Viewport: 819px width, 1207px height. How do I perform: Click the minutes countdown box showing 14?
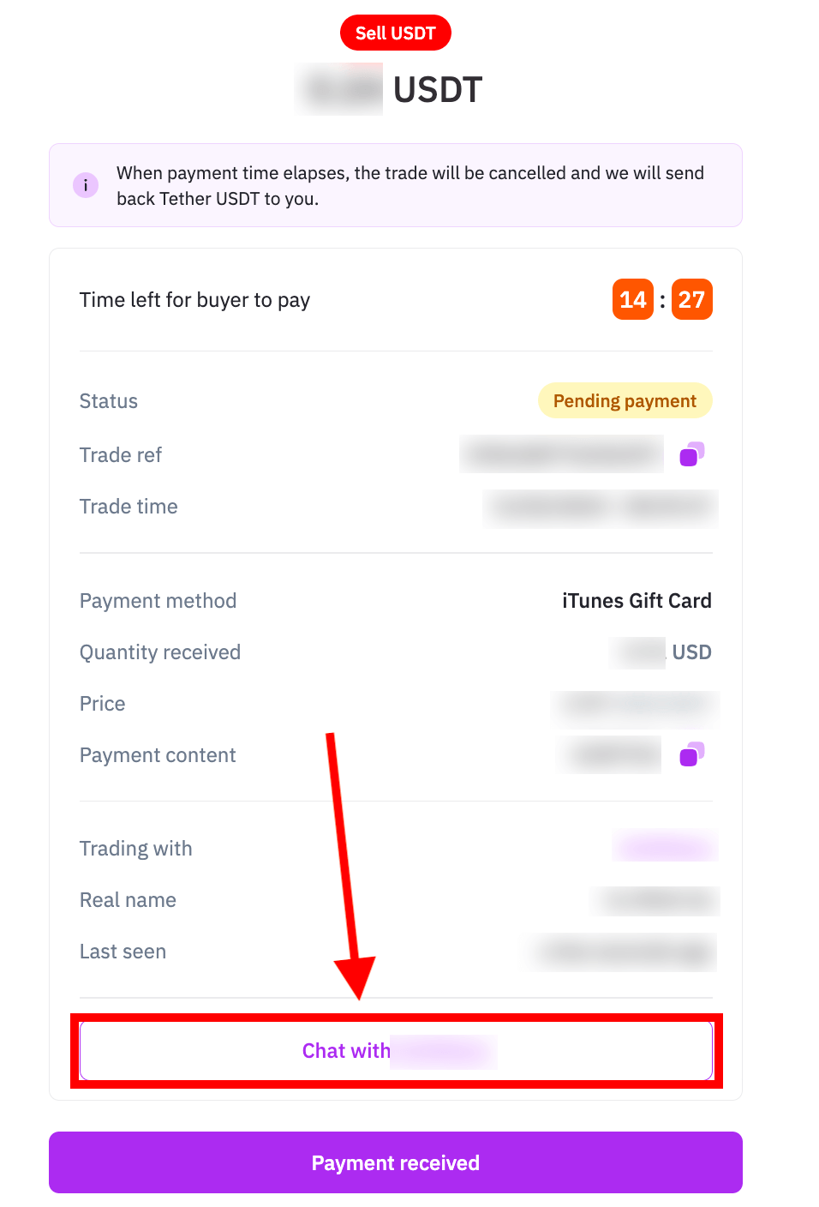click(633, 299)
